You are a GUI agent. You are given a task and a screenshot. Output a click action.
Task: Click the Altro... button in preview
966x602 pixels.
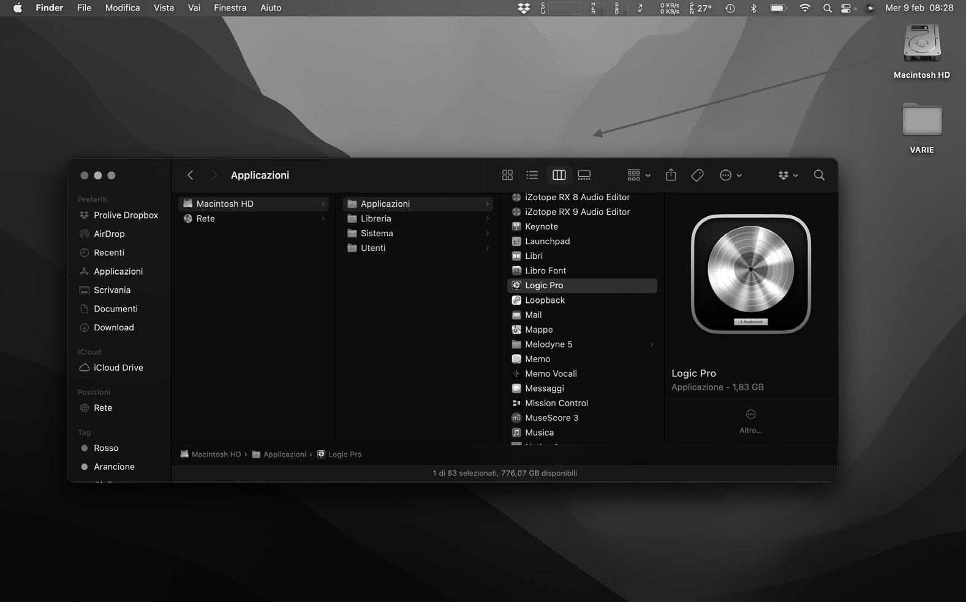tap(750, 421)
